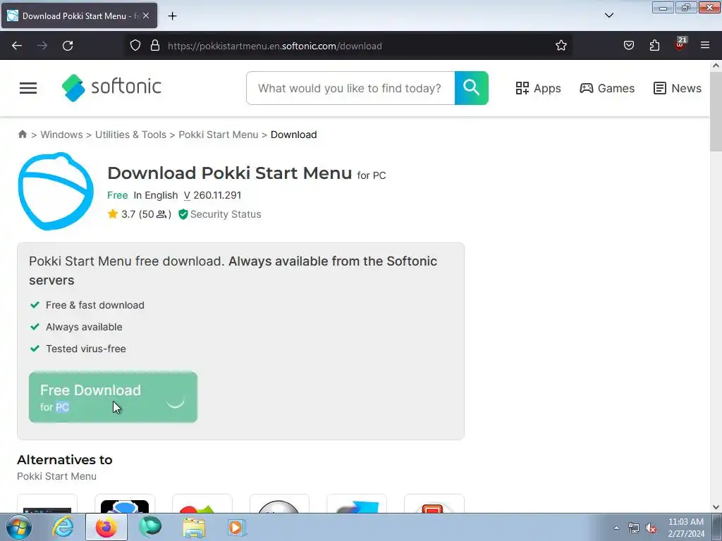Click the 'Tested virus-free' text
Image resolution: width=722 pixels, height=541 pixels.
pyautogui.click(x=85, y=349)
